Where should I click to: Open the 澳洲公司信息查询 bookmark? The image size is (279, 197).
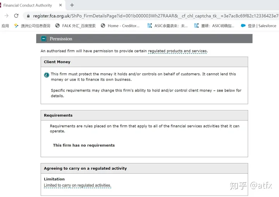click(33, 26)
